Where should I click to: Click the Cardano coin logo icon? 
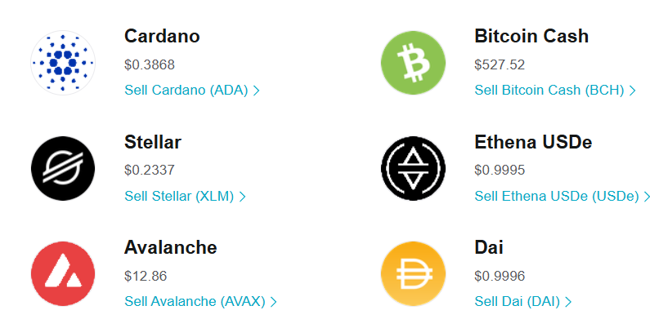point(63,63)
